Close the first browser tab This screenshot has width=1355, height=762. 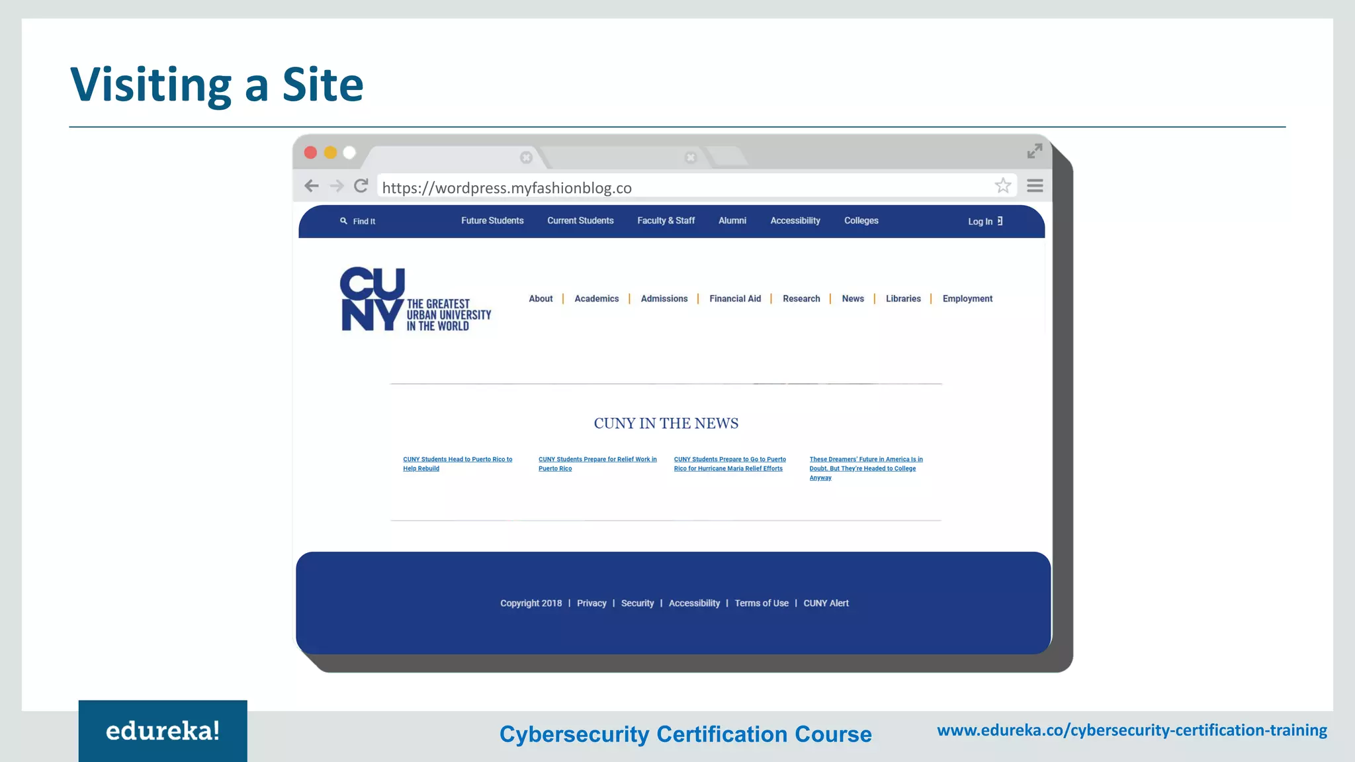(x=526, y=157)
